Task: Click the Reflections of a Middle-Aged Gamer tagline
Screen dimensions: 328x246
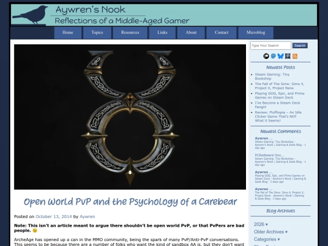Action: tap(122, 21)
